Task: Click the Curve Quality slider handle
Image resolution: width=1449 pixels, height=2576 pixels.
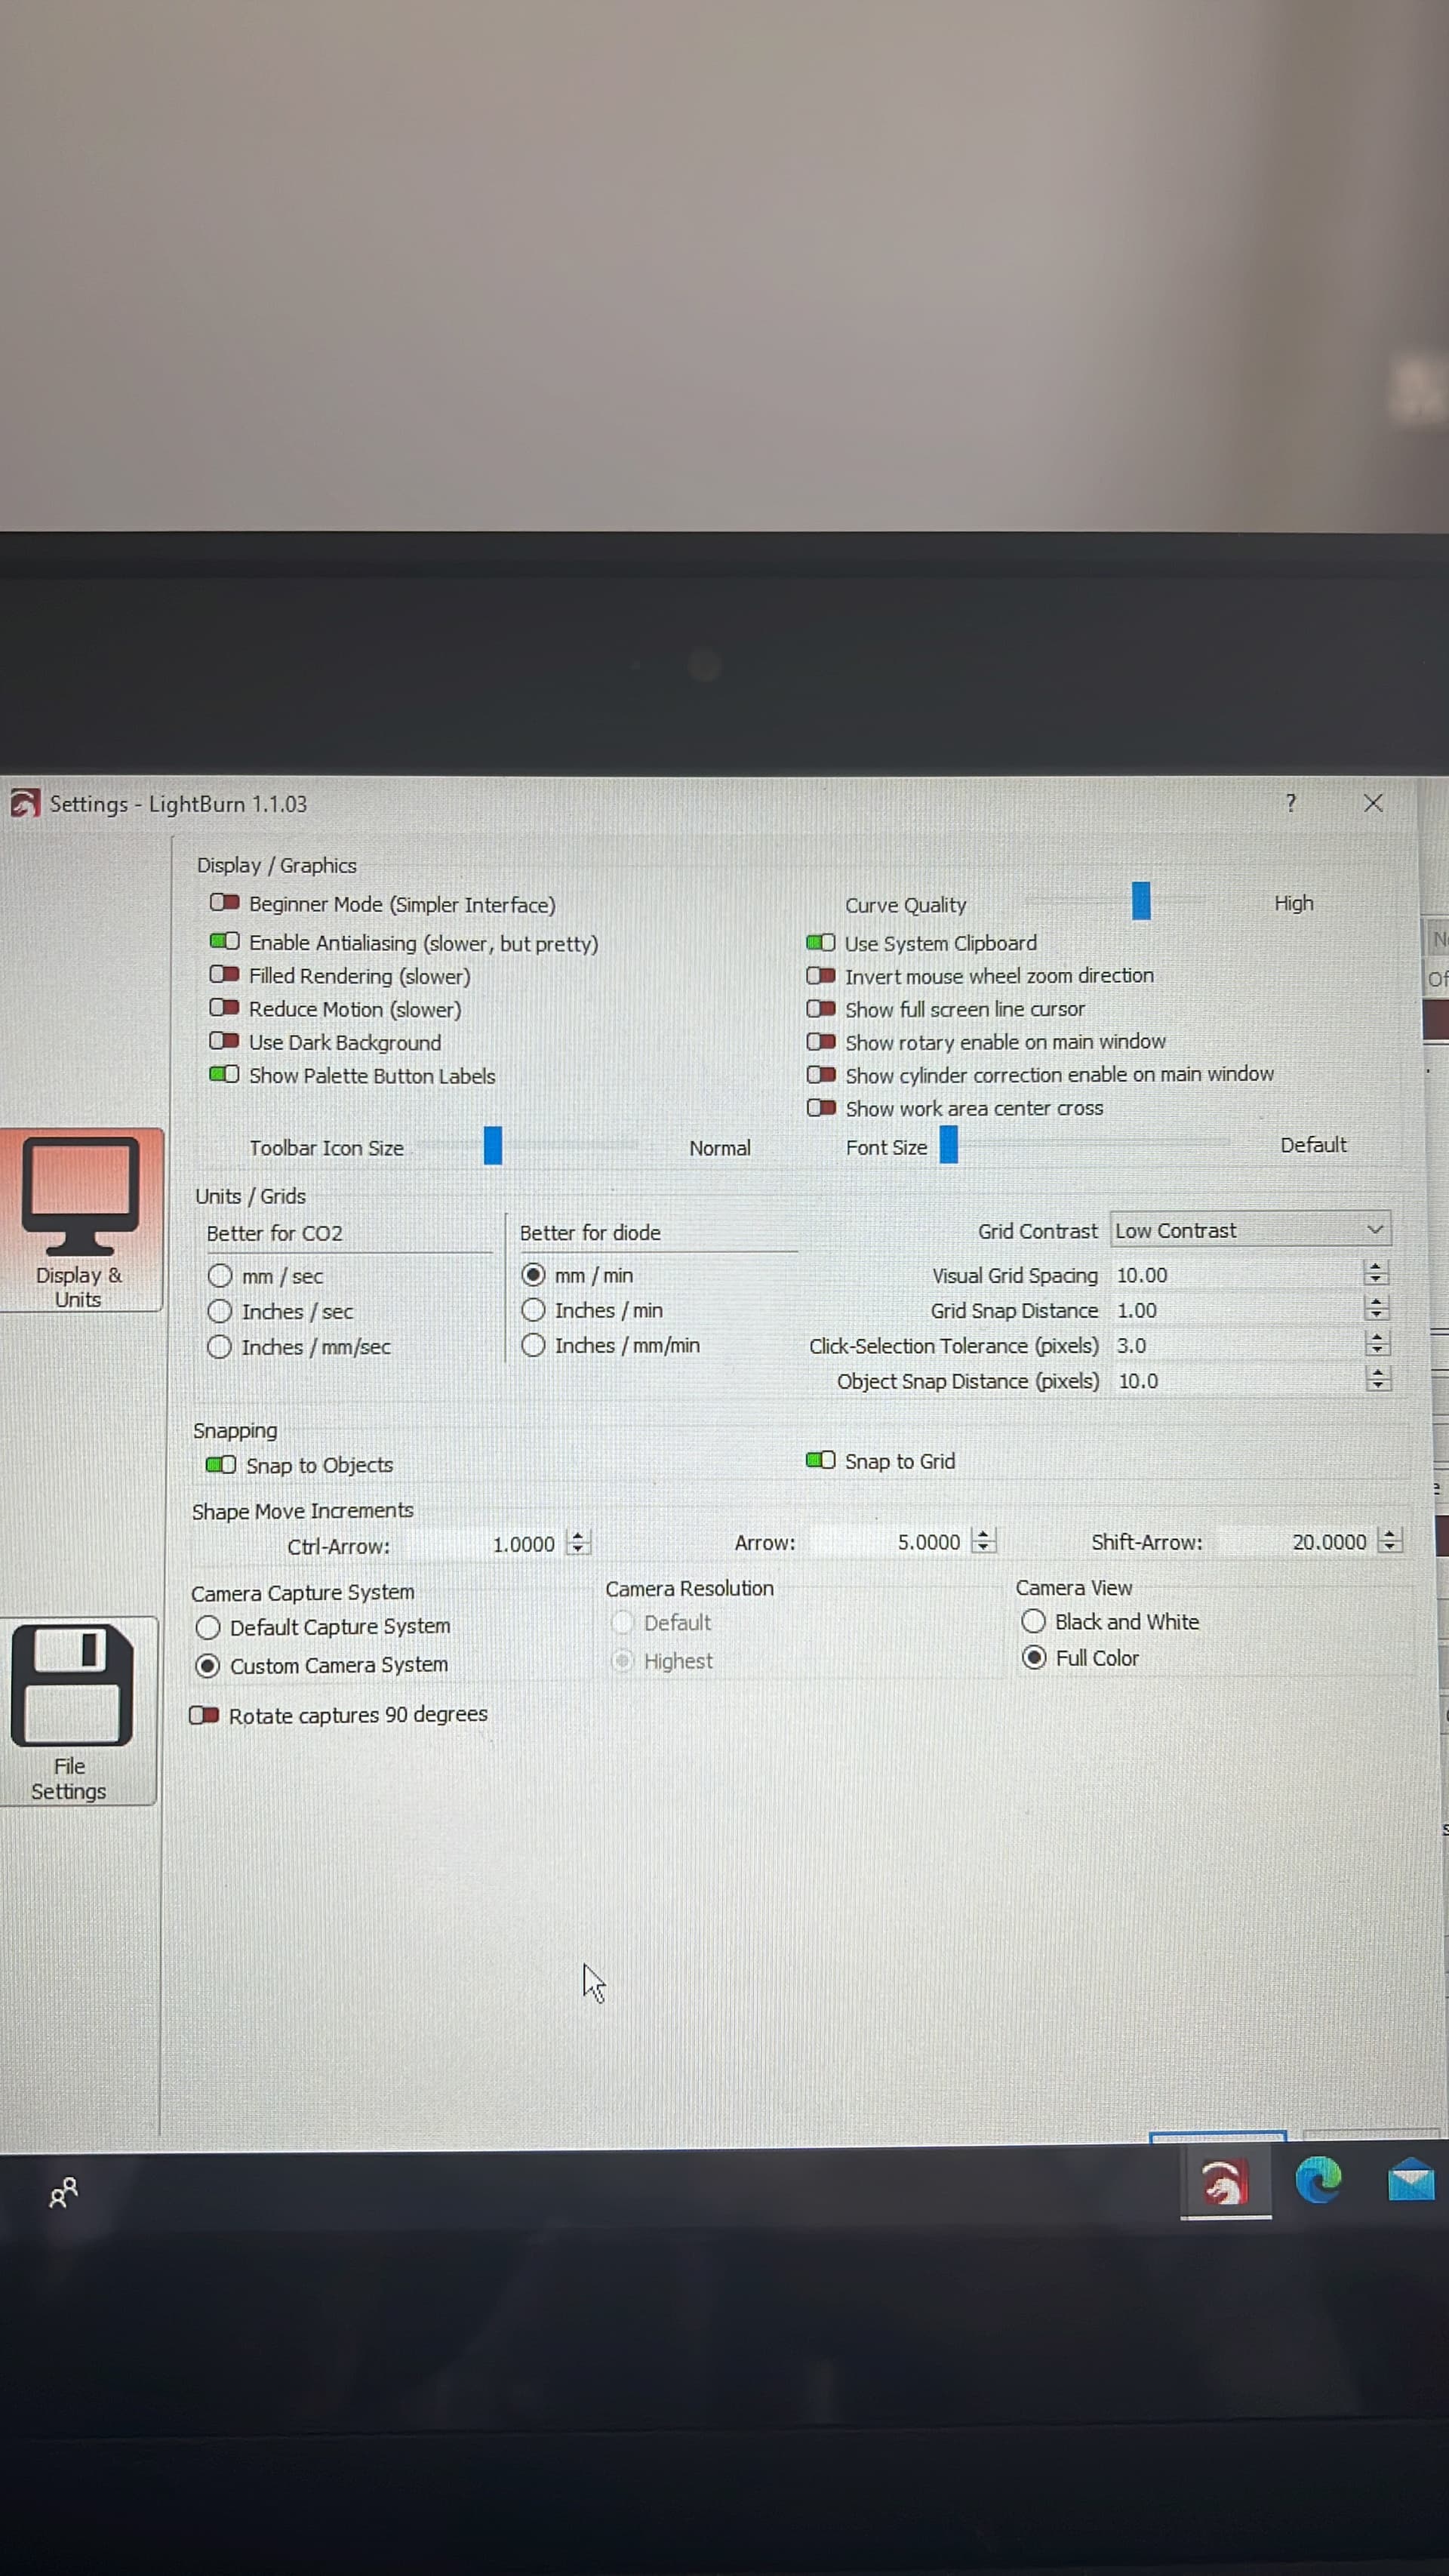Action: (x=1141, y=901)
